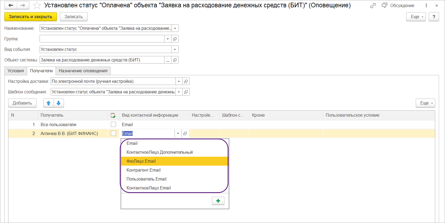
Task: Choose Объект системы via ellipsis button
Action: click(x=168, y=60)
